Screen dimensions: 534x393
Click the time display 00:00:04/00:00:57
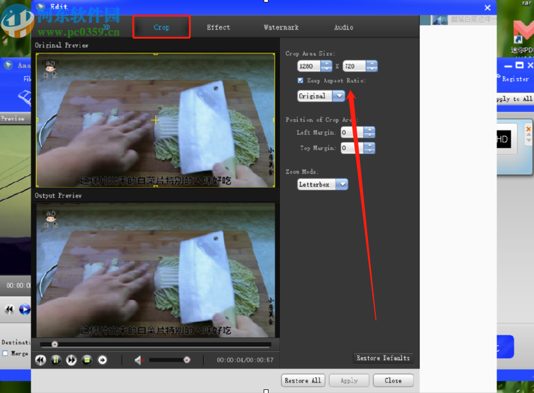245,360
